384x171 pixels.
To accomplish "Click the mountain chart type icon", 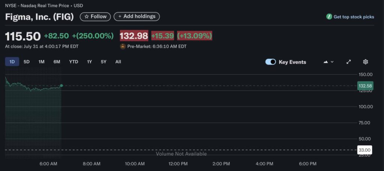I will pos(325,62).
